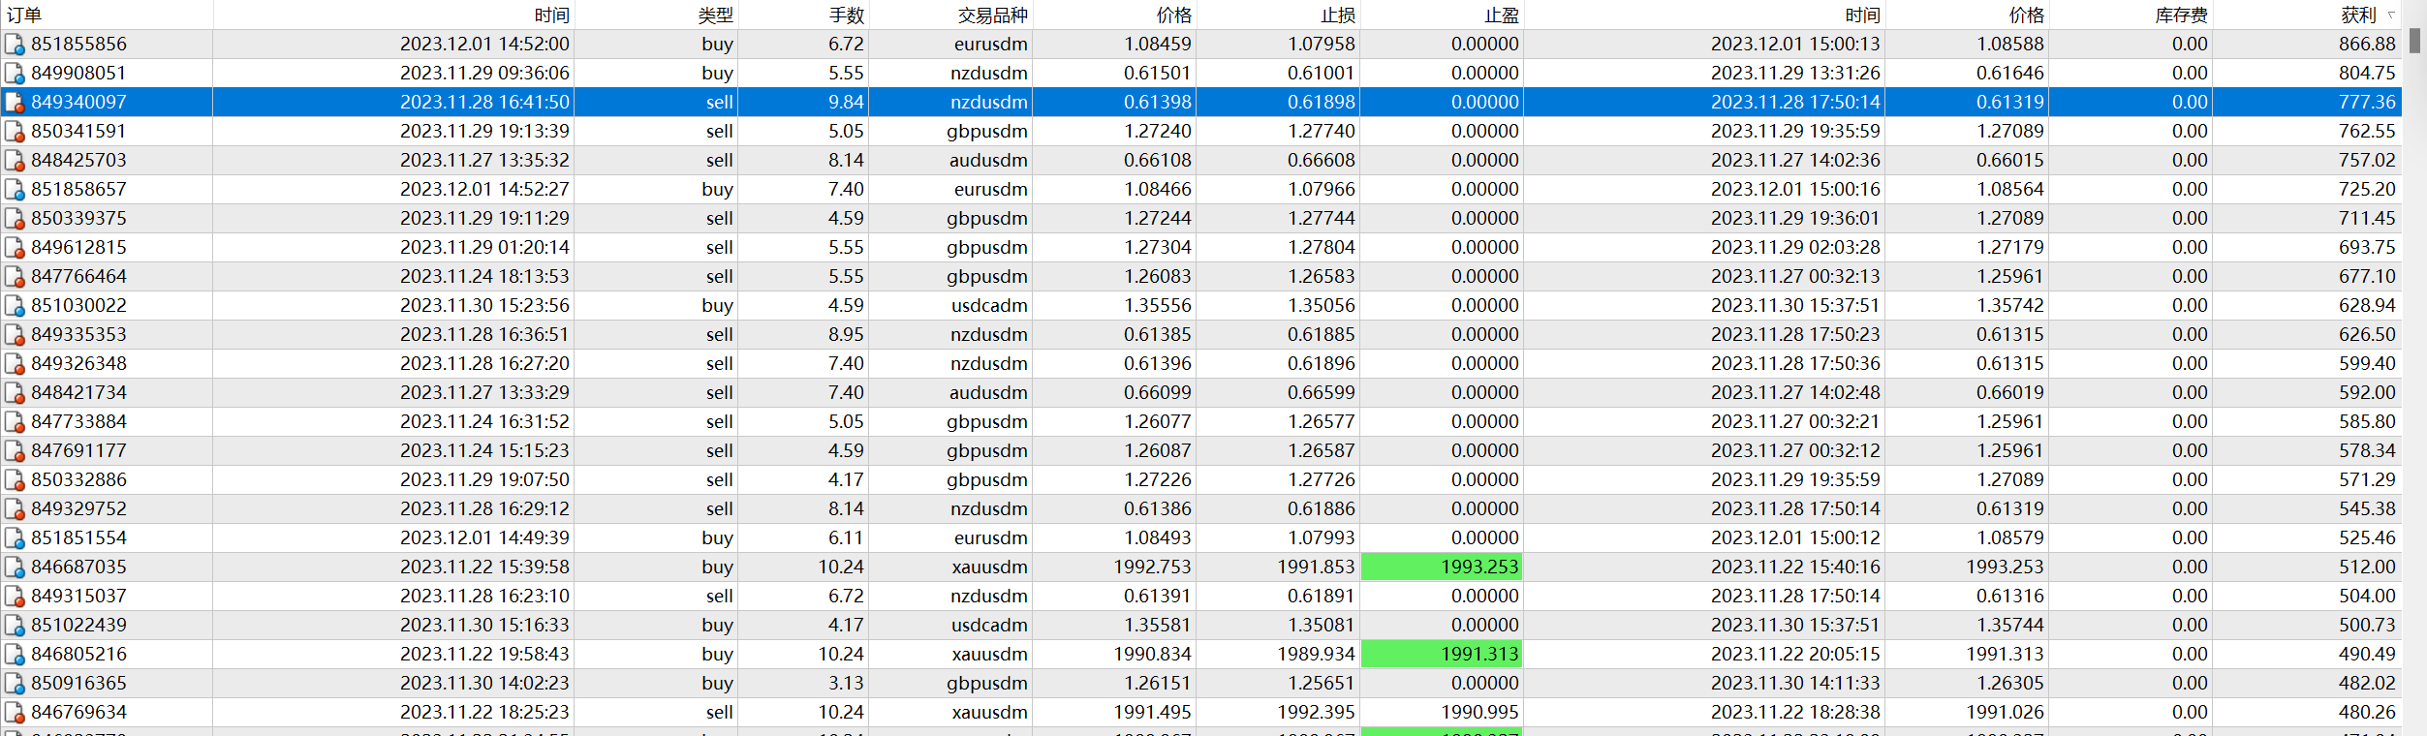Screen dimensions: 2427x736
Task: Click the vertical scrollbar thumb
Action: click(x=2414, y=40)
